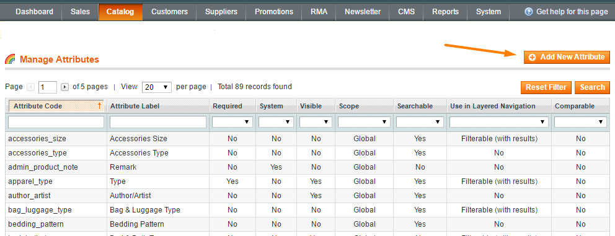
Task: Open the RMA menu
Action: click(x=319, y=12)
